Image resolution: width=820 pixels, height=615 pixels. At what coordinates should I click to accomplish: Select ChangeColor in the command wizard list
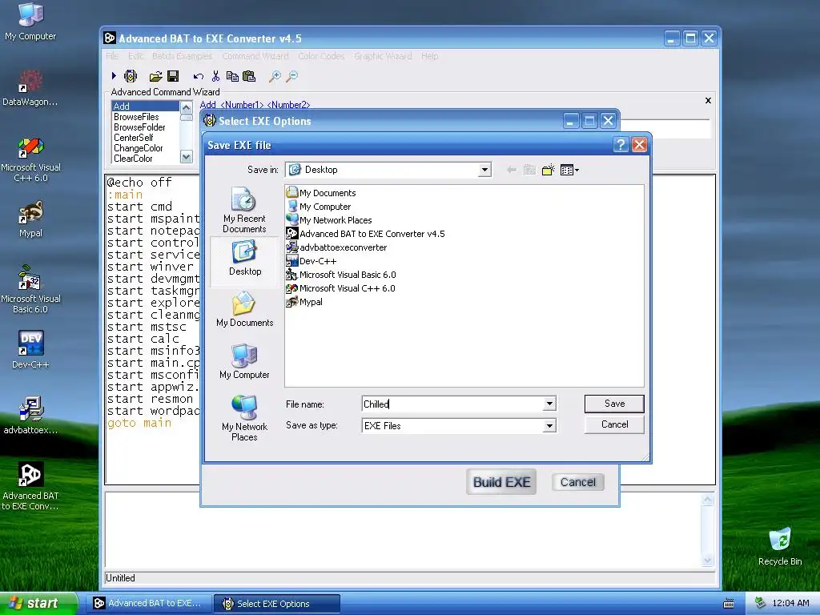coord(139,148)
